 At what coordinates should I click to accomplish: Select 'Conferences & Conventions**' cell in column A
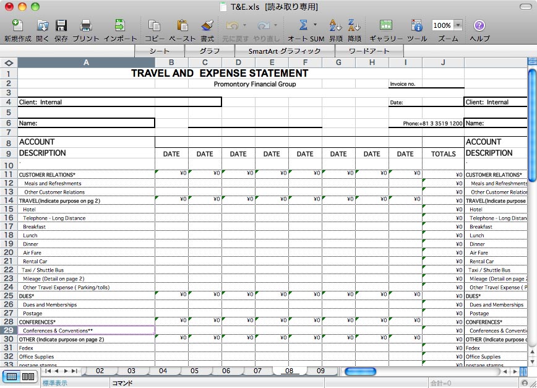87,330
